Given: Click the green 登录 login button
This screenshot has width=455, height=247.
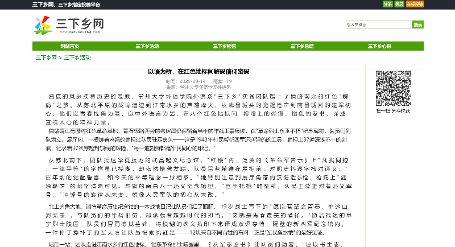Looking at the screenshot, I should click(400, 4).
